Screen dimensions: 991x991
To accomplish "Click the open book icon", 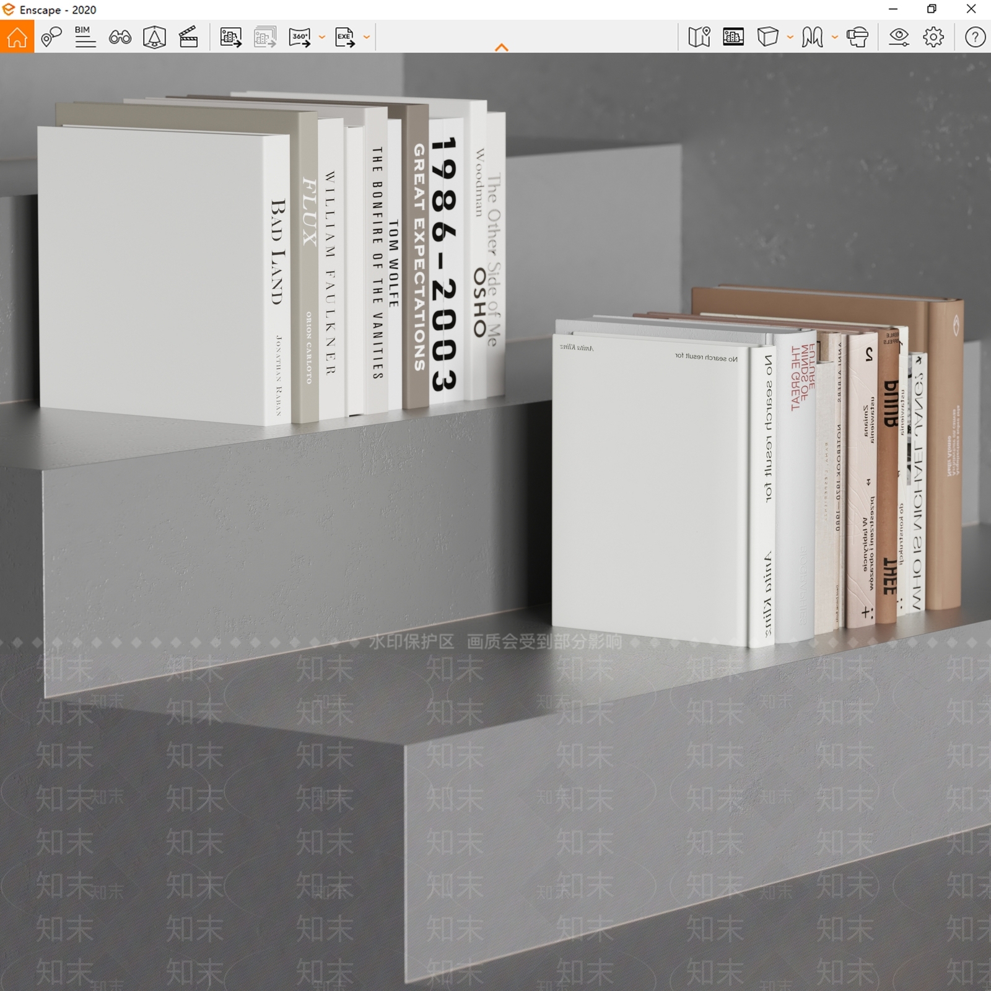I will tap(812, 37).
